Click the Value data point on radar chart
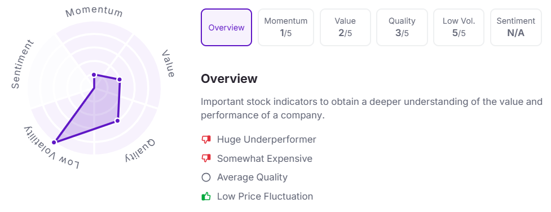 tap(119, 80)
